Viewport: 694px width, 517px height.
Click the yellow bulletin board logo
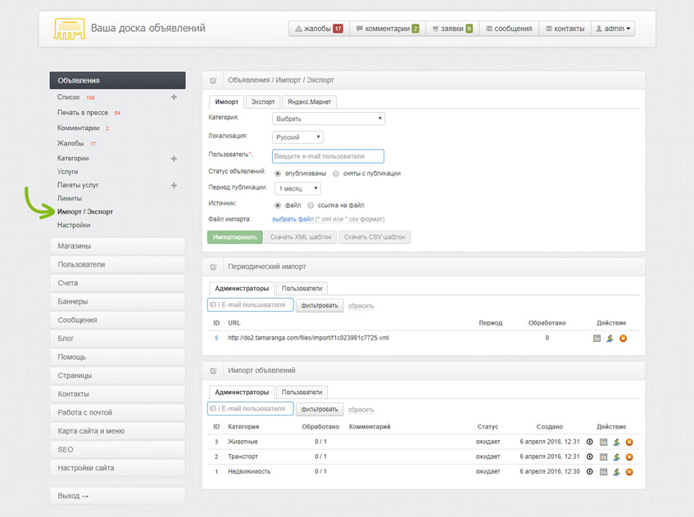[70, 29]
